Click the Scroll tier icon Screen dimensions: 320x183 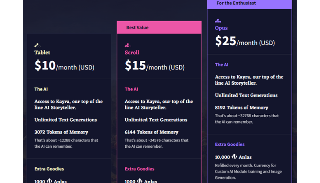128,45
